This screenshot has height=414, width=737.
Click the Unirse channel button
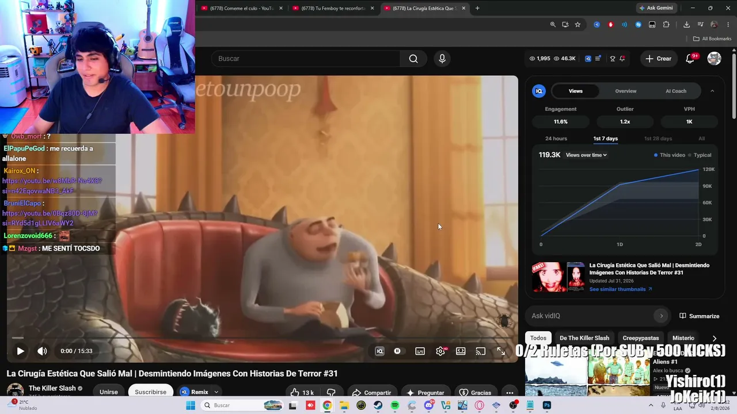click(108, 392)
